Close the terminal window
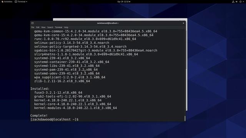Image resolution: width=246 pixels, height=138 pixels. (183, 23)
